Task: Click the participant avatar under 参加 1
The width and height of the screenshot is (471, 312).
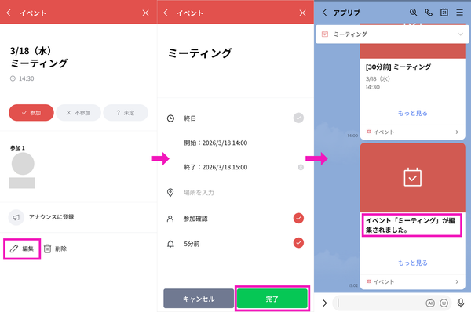Action: click(23, 164)
